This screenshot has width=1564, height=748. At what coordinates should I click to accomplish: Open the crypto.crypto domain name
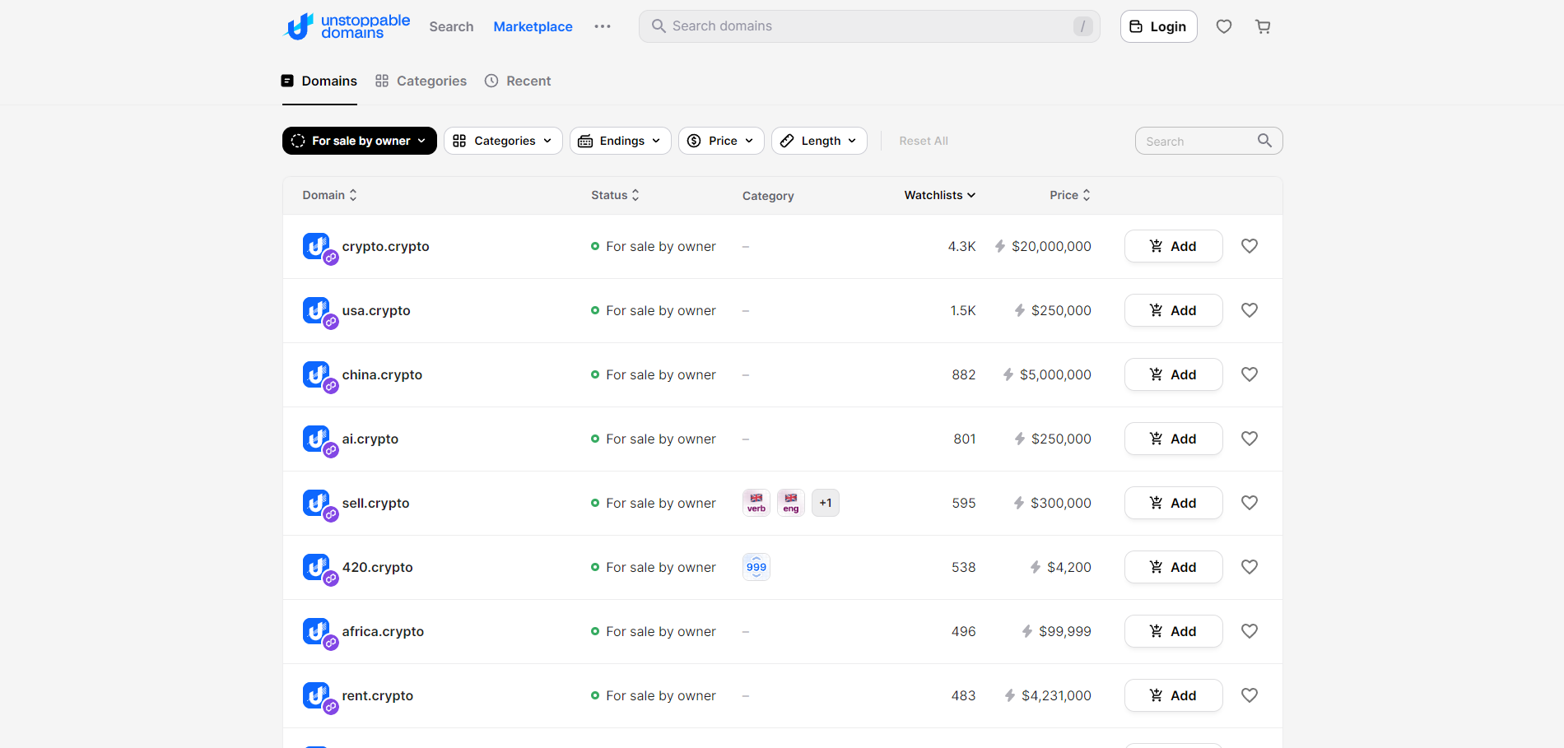[x=385, y=246]
